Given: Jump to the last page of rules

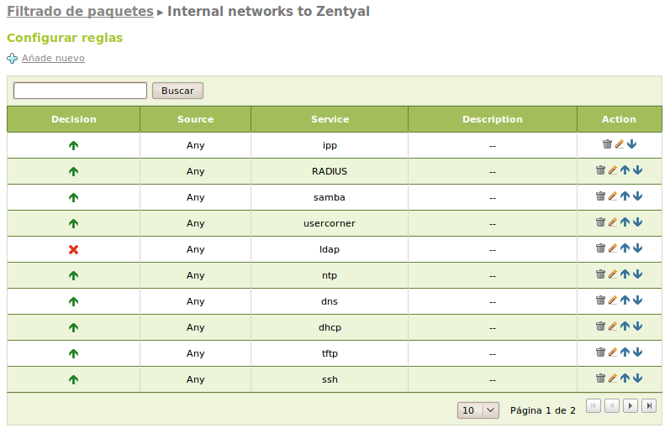Looking at the screenshot, I should (x=648, y=406).
